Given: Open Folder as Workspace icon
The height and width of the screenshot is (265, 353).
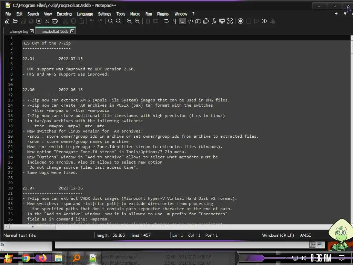Looking at the screenshot, I should 222,21.
